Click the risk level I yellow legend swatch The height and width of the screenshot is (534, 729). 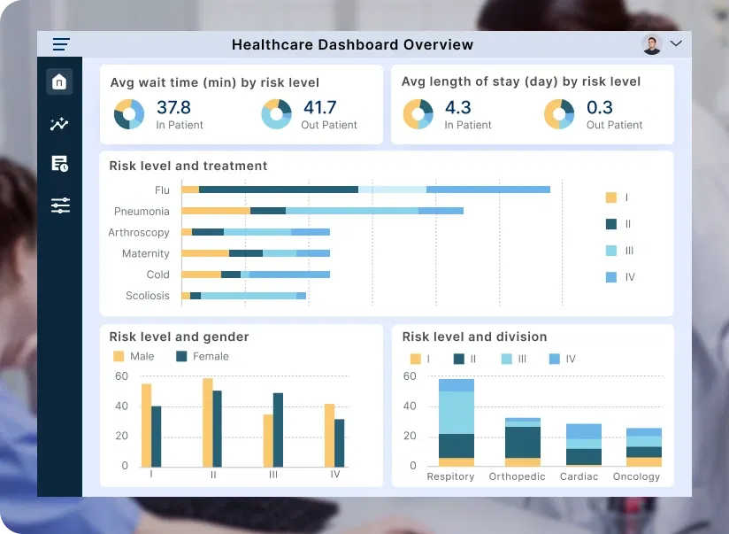(x=610, y=197)
